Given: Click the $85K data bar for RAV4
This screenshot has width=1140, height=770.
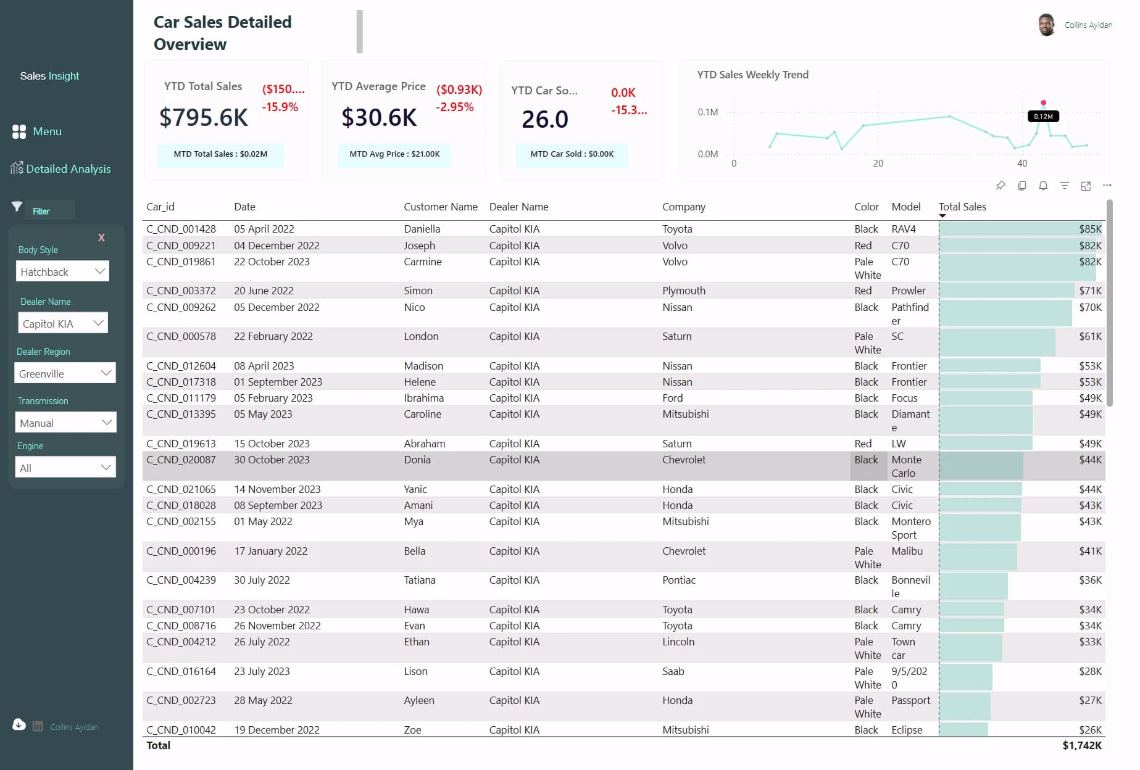Looking at the screenshot, I should click(x=1020, y=229).
